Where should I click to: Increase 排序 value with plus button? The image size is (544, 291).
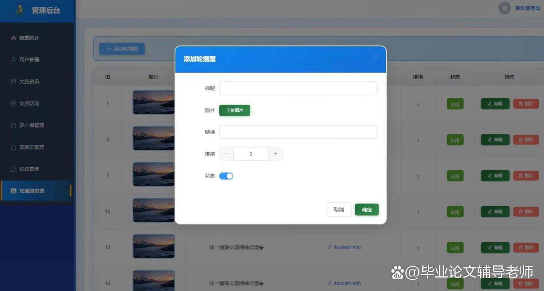(275, 154)
